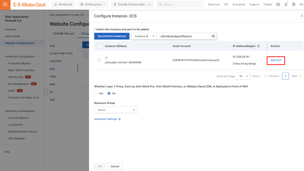Switch language via EN selector
Image resolution: width=304 pixels, height=171 pixels.
pyautogui.click(x=301, y=5)
